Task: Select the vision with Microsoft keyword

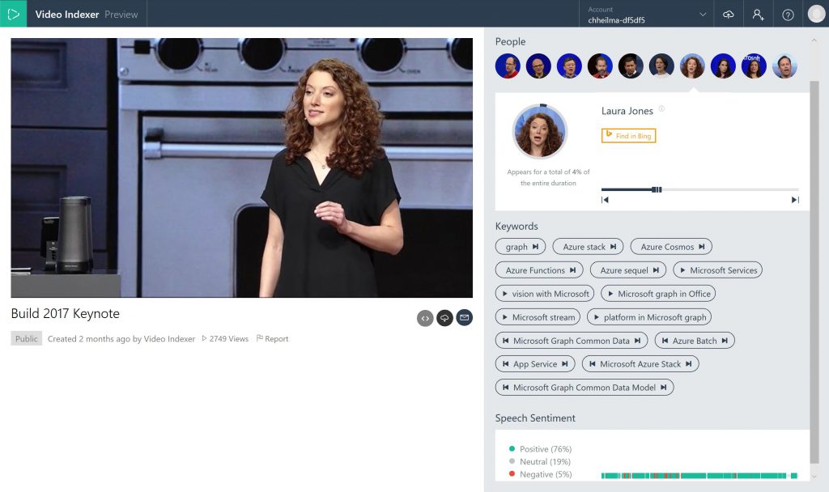Action: [x=545, y=294]
